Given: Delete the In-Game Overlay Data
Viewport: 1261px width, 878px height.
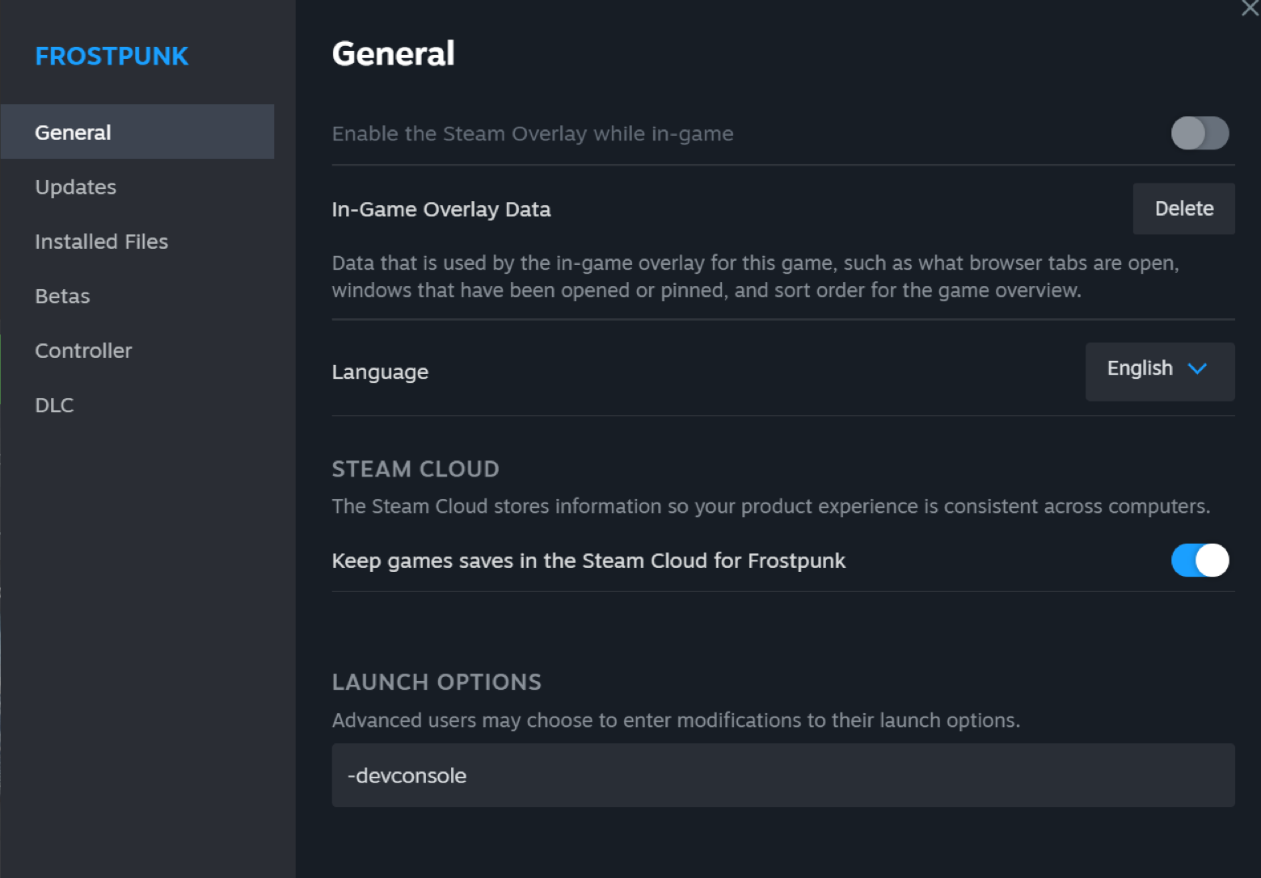Looking at the screenshot, I should coord(1183,209).
